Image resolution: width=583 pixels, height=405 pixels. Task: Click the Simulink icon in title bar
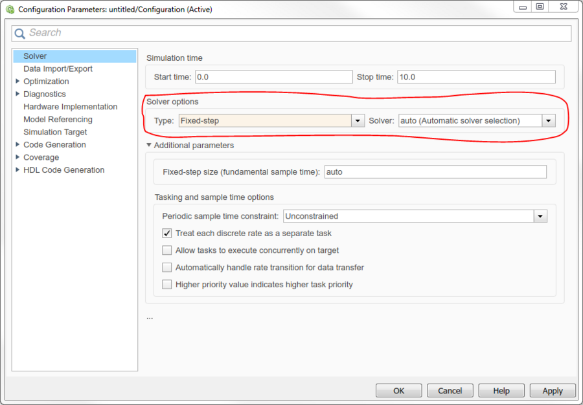pos(10,10)
